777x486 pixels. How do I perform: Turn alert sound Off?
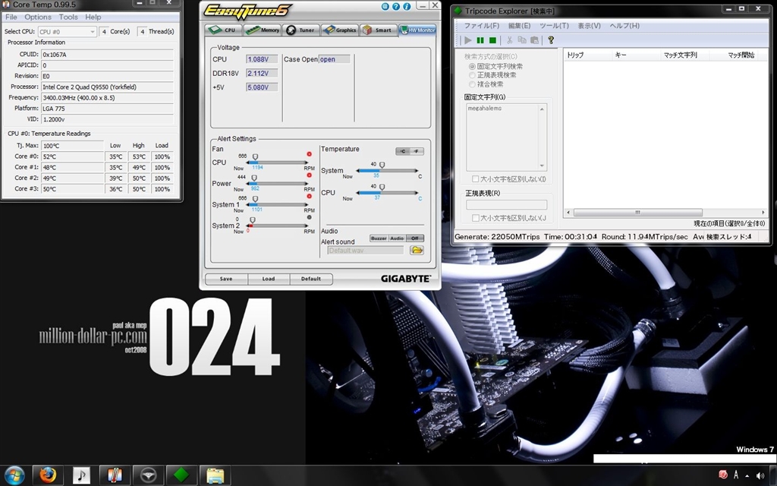click(415, 238)
